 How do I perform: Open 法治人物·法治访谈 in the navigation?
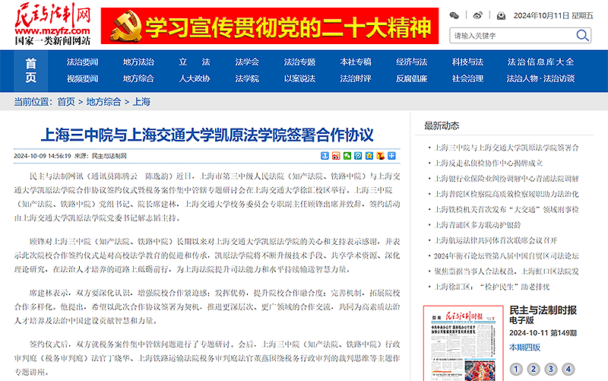[540, 79]
